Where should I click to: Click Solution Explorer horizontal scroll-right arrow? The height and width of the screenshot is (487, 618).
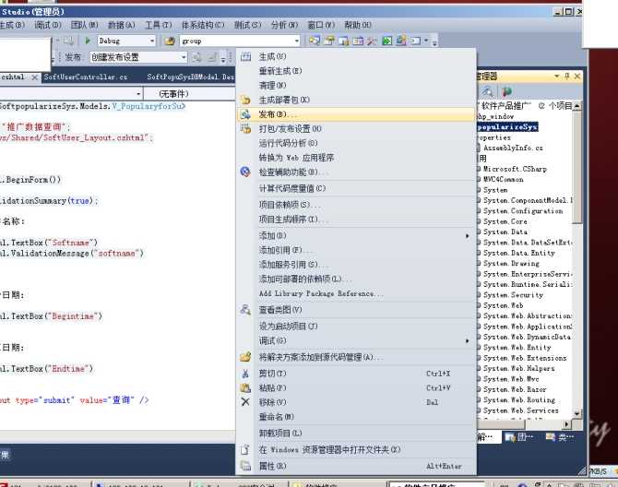[566, 424]
